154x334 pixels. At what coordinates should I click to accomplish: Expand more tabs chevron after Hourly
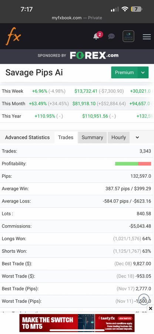[137, 137]
